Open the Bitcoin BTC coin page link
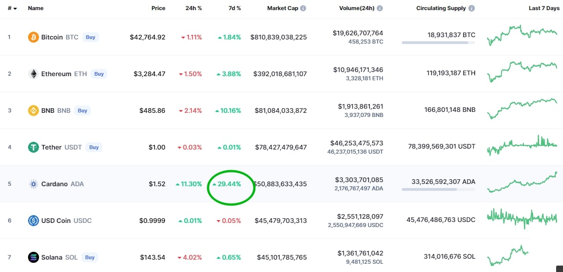Image resolution: width=563 pixels, height=272 pixels. (60, 37)
